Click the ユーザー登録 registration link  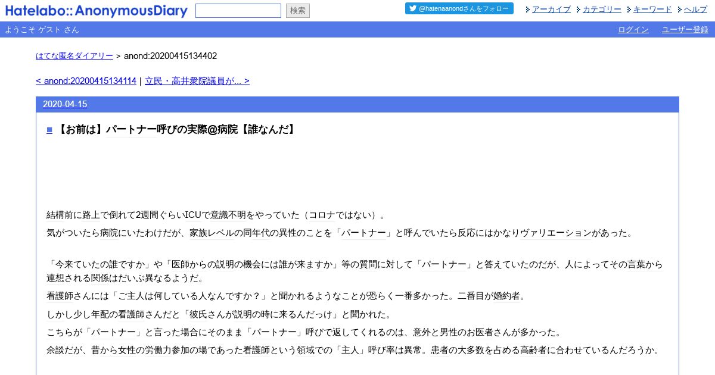point(685,30)
